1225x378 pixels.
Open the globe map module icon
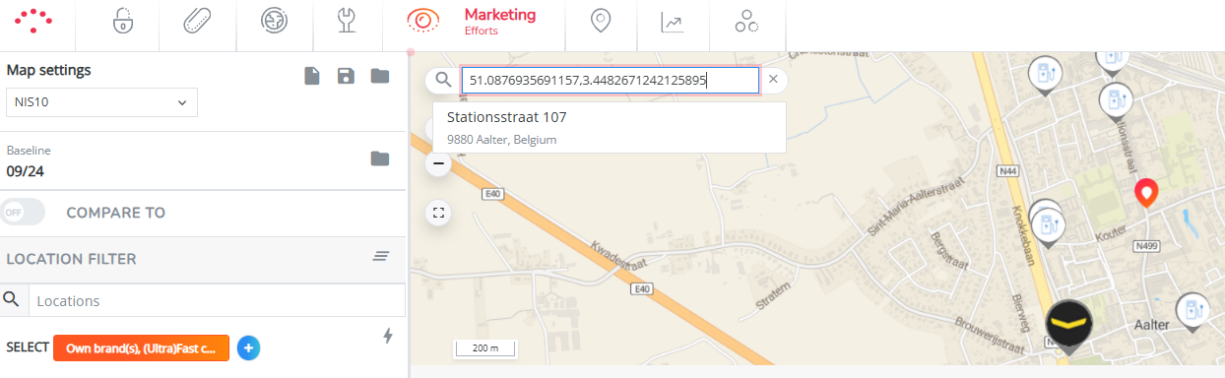tap(274, 21)
